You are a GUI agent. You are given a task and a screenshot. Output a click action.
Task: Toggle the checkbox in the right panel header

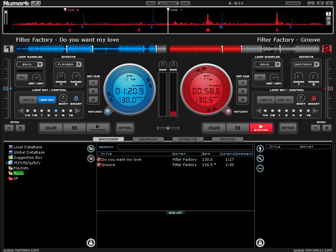pyautogui.click(x=268, y=147)
